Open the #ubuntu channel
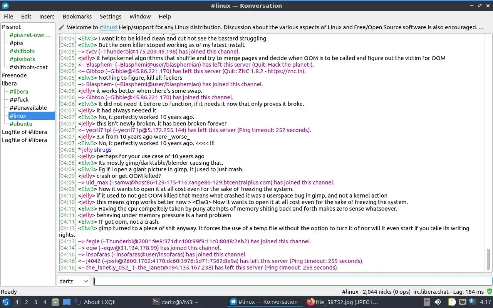The image size is (493, 308). point(21,124)
